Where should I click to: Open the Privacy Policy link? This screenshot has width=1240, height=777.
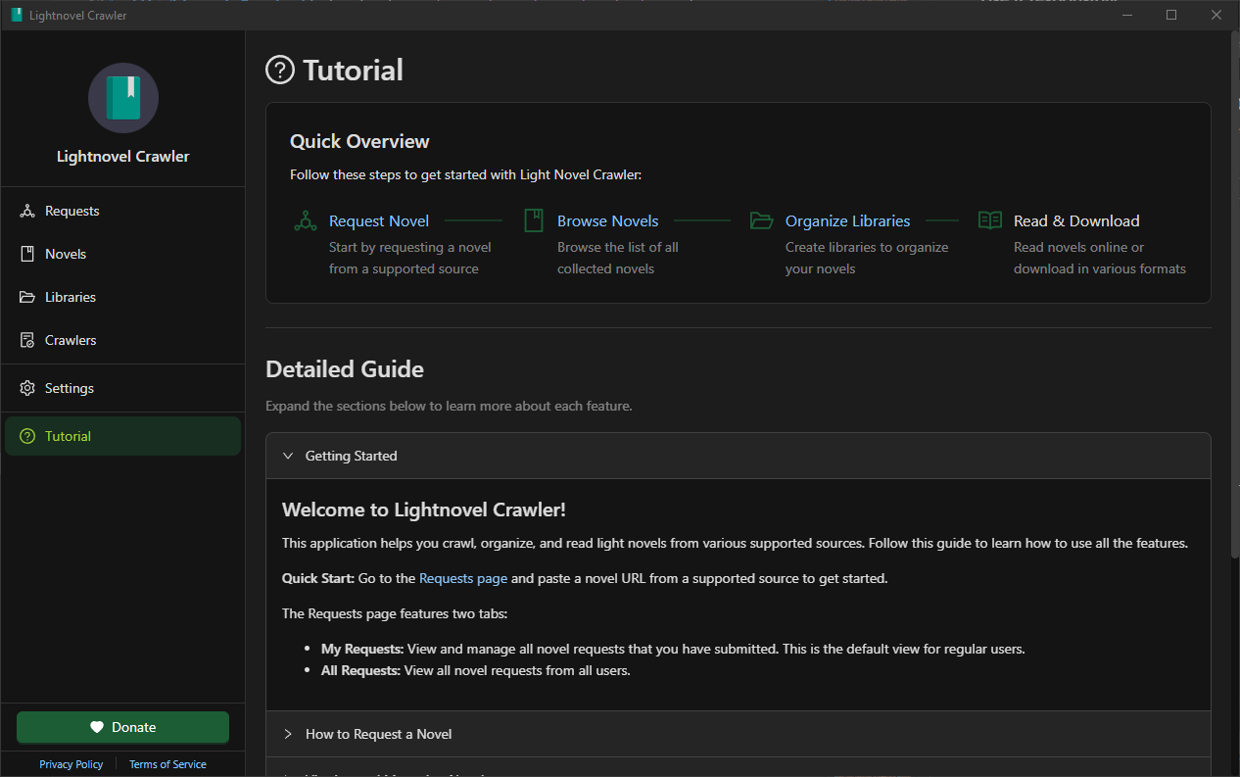(71, 764)
